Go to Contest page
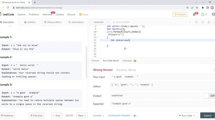 click(60, 14)
